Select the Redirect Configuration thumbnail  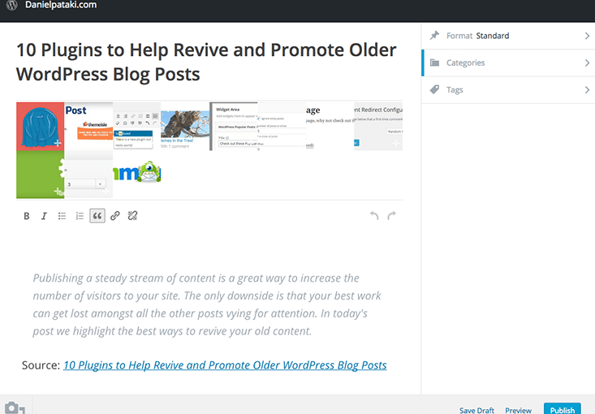[378, 127]
